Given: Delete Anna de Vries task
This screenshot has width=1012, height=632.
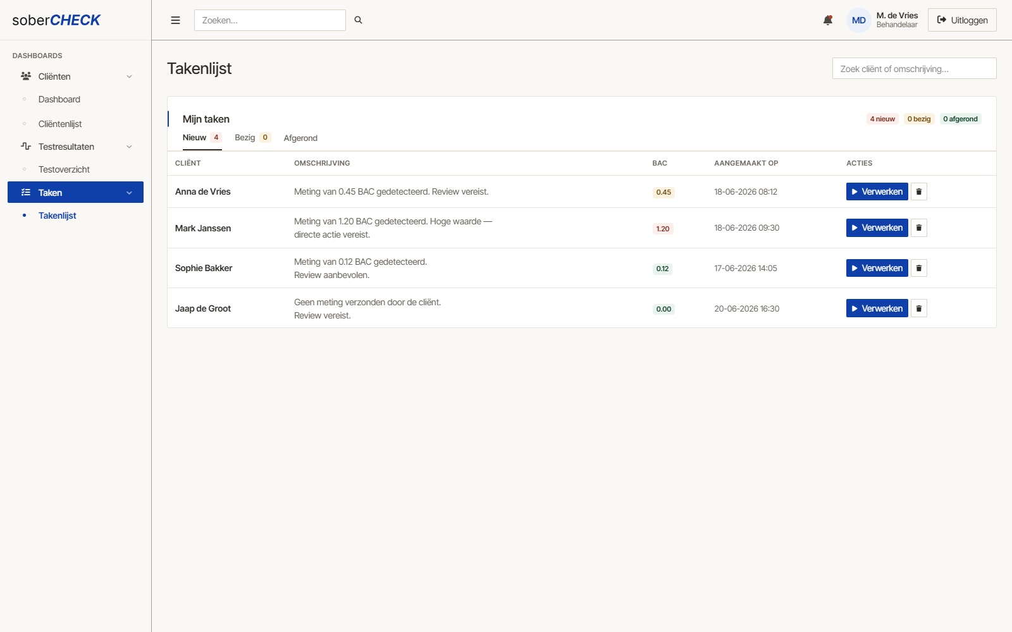Looking at the screenshot, I should click(x=919, y=191).
